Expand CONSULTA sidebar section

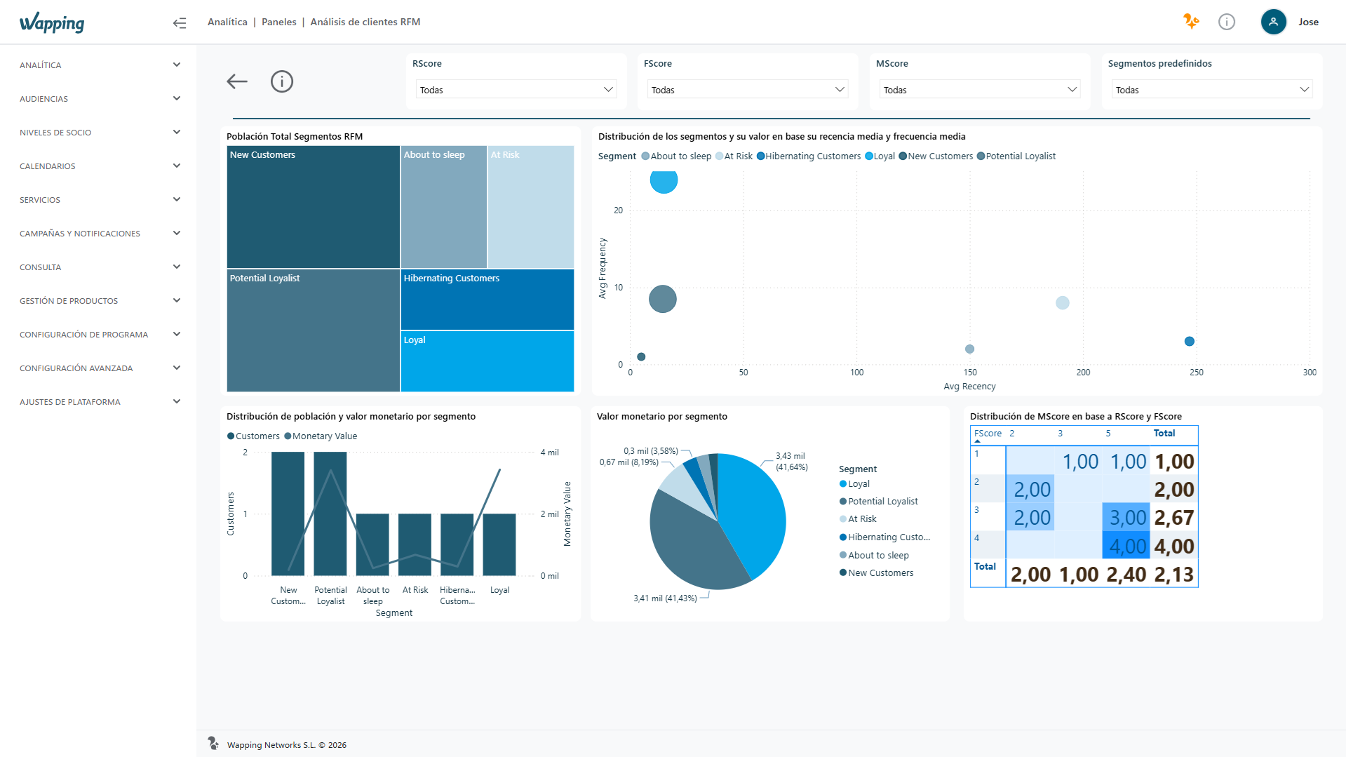98,267
